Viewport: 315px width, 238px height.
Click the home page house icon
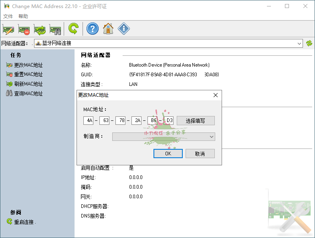click(108, 29)
